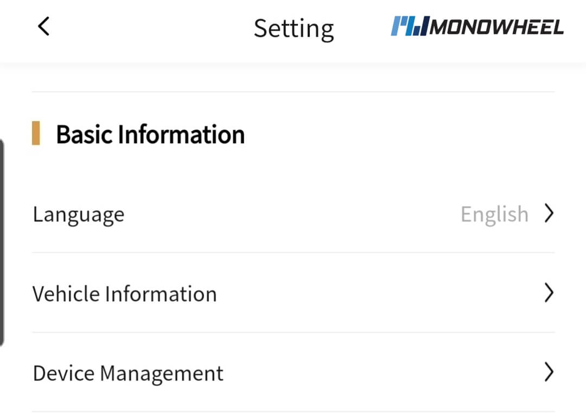Click divider line between Language and Vehicle Information
Viewport: 586px width, 415px height.
[x=293, y=252]
